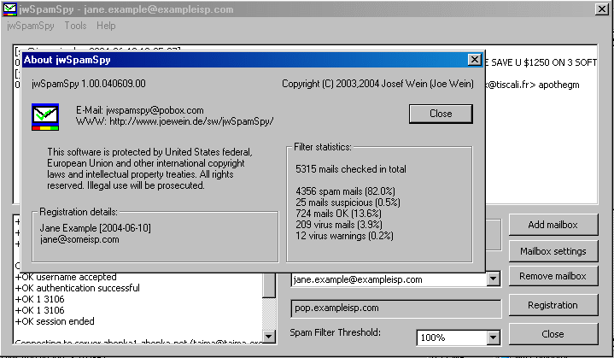This screenshot has width=614, height=358.
Task: Click Remove mailbox button
Action: 553,276
